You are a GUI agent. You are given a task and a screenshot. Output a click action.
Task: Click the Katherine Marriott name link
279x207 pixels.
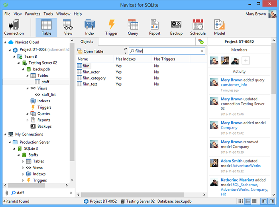238,180
